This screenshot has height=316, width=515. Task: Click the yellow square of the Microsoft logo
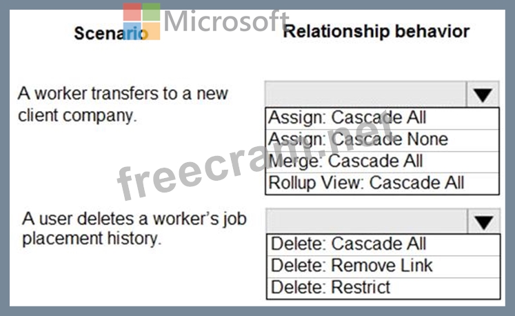(x=152, y=31)
